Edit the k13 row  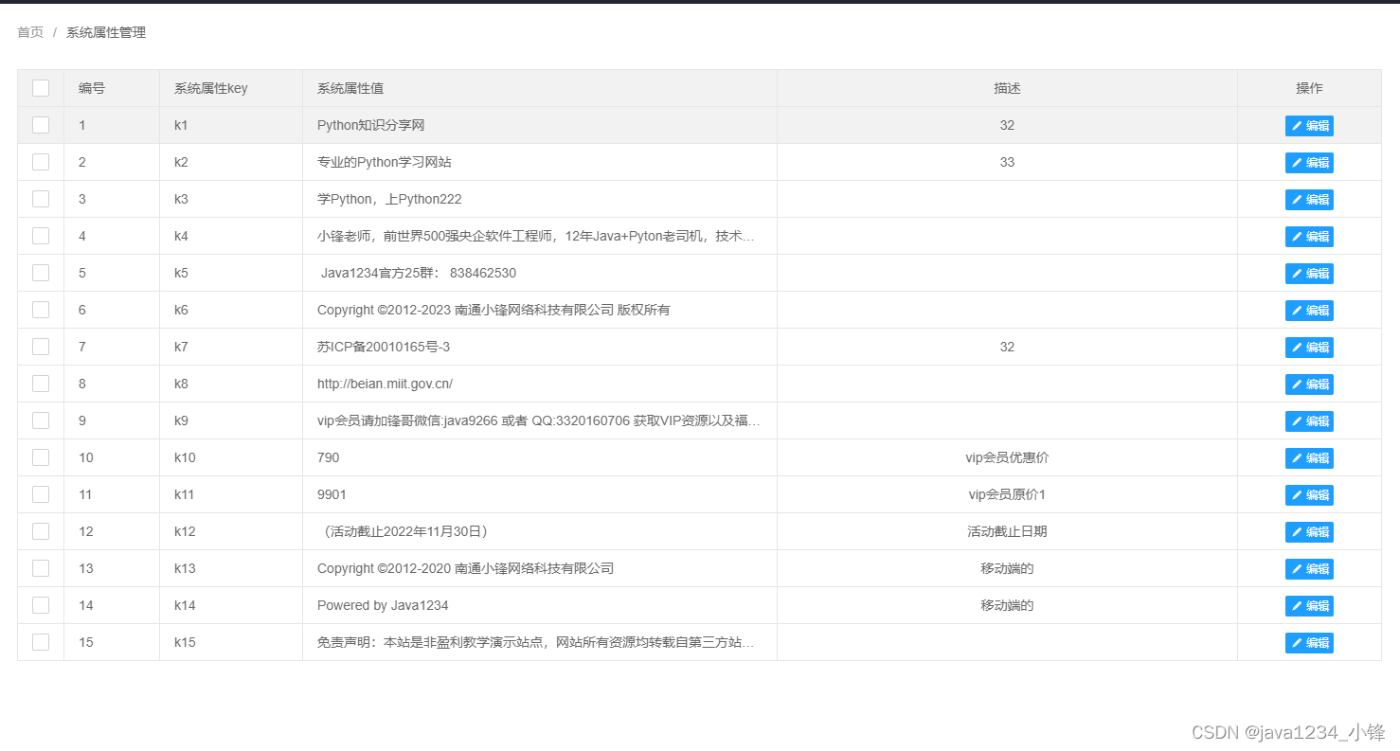point(1309,569)
